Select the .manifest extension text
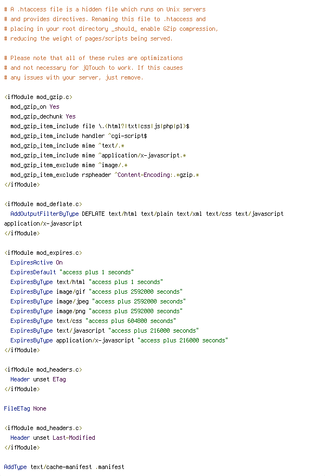This screenshot has width=325, height=476. tap(110, 467)
